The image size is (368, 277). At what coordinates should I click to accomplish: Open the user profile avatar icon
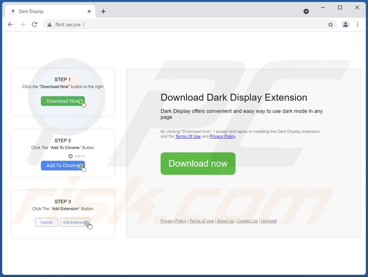(x=345, y=24)
